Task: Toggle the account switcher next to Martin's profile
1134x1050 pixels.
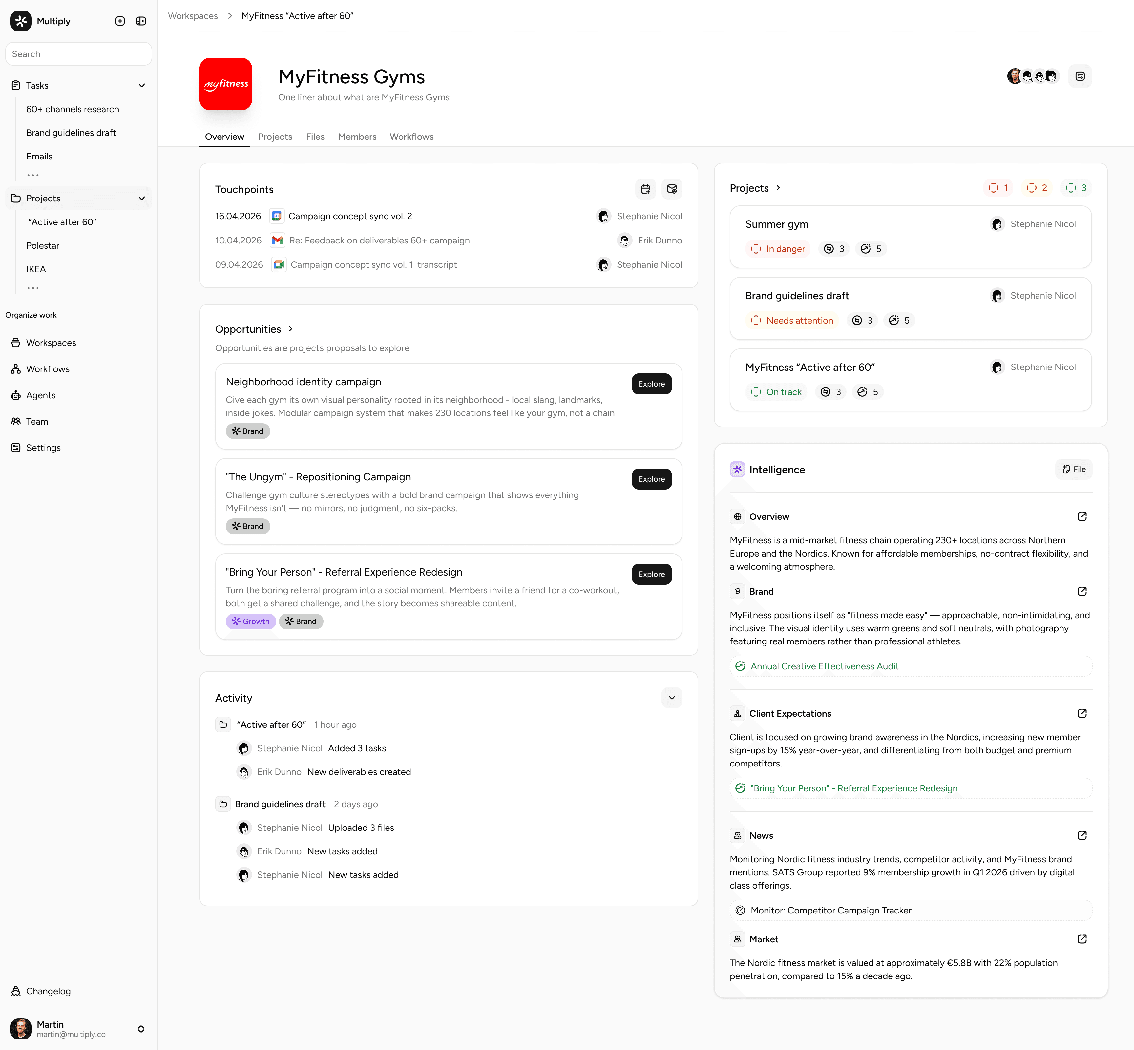Action: (x=141, y=1028)
